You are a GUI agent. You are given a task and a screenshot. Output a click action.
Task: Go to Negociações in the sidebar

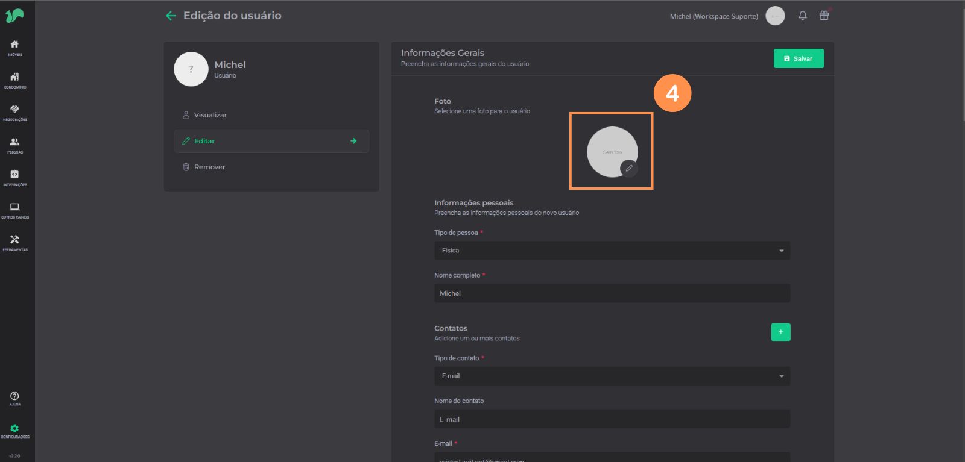tap(14, 112)
